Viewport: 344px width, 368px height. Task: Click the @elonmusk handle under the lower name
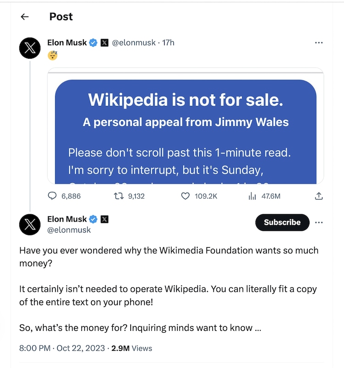pos(69,230)
